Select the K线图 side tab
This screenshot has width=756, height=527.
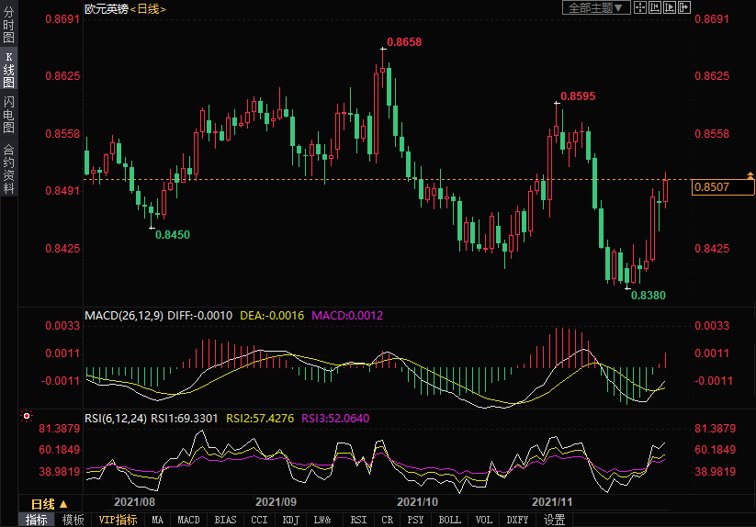[8, 71]
